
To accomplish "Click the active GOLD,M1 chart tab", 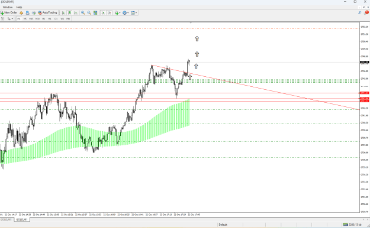I will pos(22,220).
